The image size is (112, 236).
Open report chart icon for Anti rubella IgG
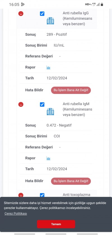(x=48, y=67)
